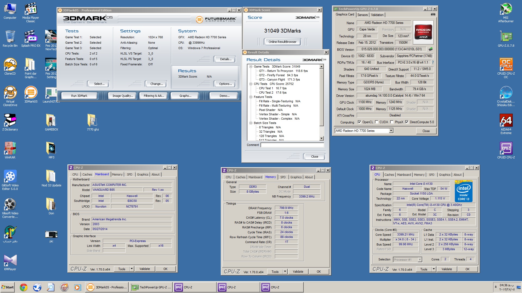Open SPD tab in Memory CPU-Z window
Viewport: 522px width, 293px height.
[283, 177]
